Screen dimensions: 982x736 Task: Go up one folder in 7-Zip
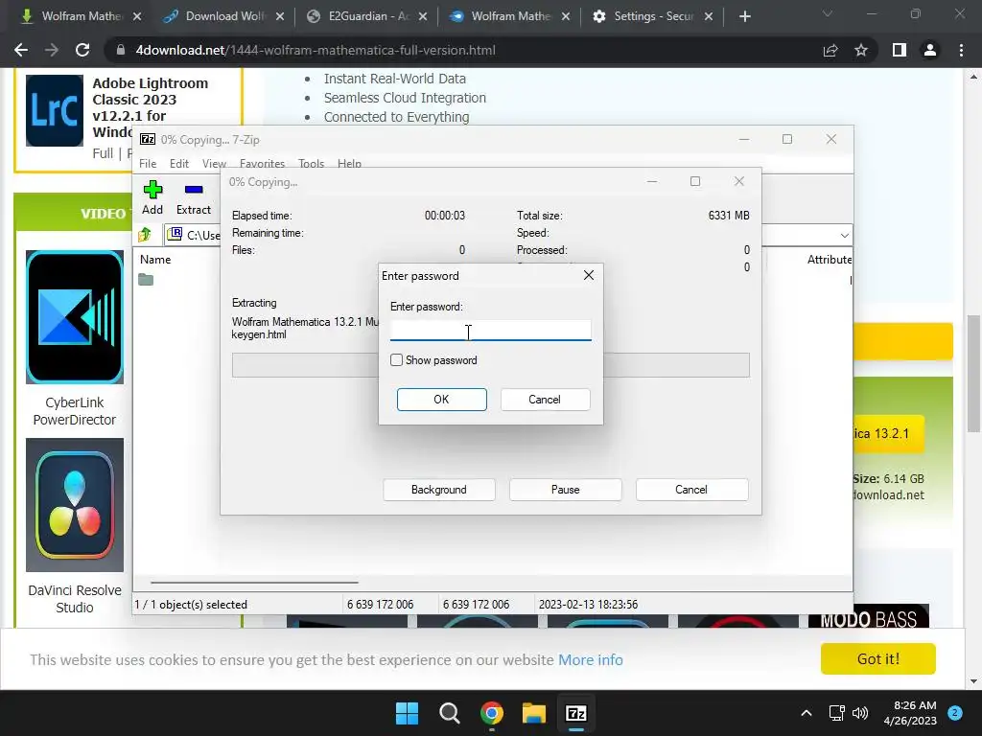[x=146, y=235]
